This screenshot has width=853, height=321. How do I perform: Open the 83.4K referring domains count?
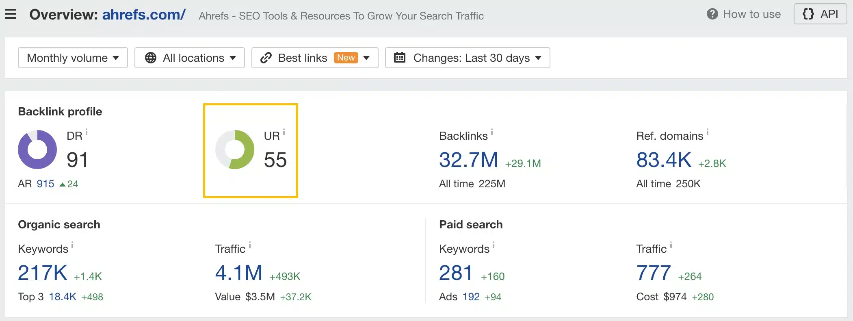point(664,160)
